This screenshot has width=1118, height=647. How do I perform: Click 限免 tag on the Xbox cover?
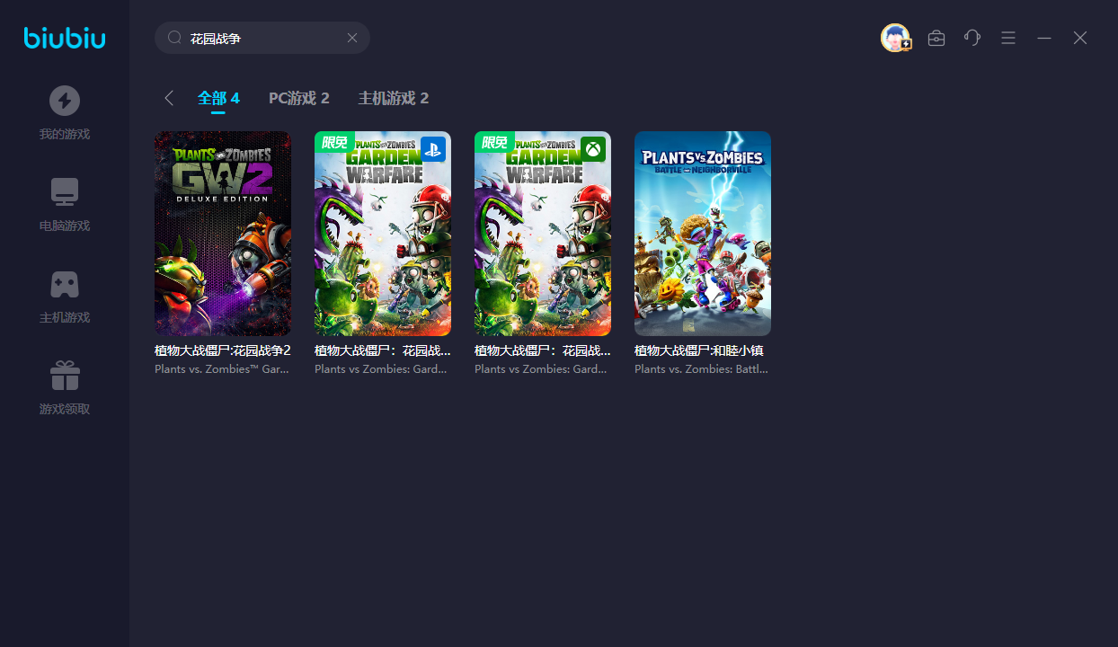point(494,142)
